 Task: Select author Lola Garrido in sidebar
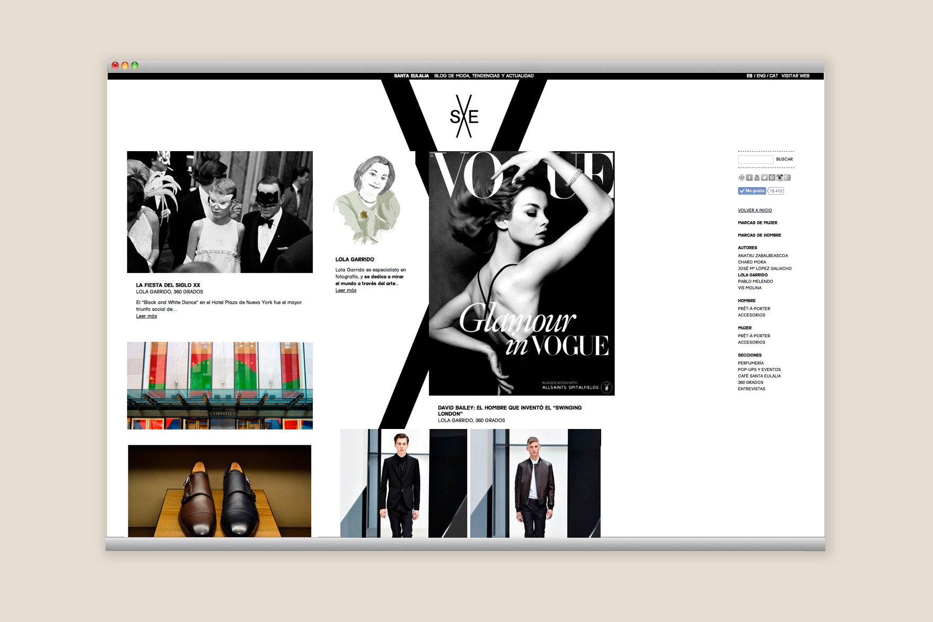click(x=753, y=275)
